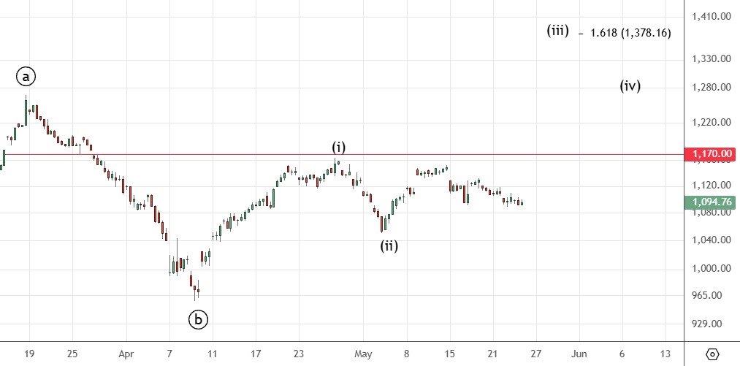
Task: Click the Apr label on time axis
Action: tap(126, 354)
